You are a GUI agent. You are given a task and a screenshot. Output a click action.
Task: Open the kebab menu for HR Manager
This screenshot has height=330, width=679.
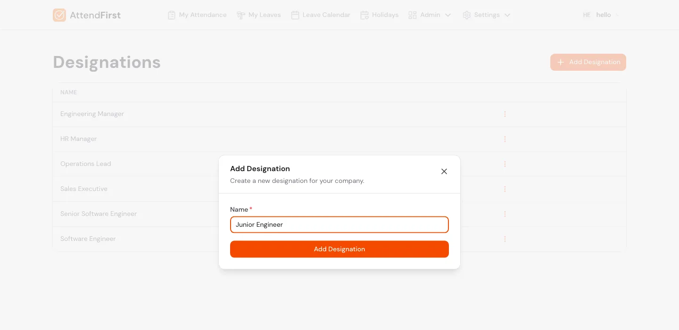point(505,139)
